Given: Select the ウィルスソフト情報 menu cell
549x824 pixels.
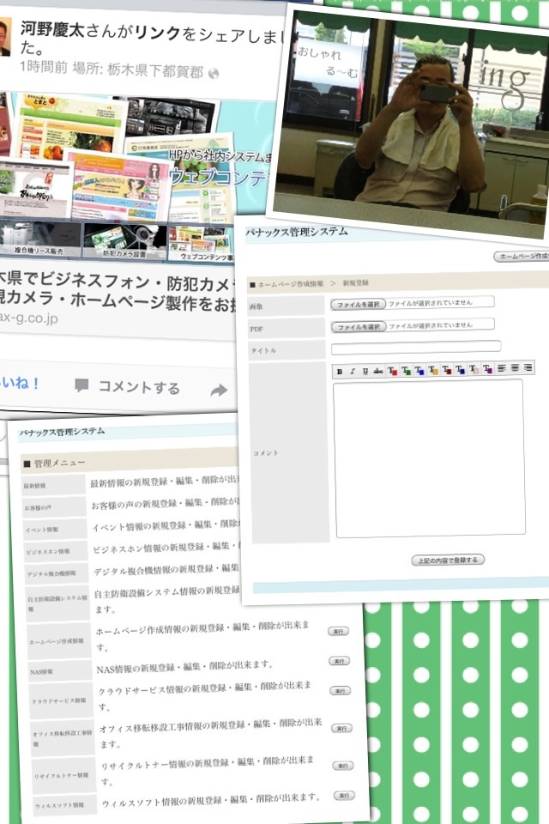Looking at the screenshot, I should point(66,805).
